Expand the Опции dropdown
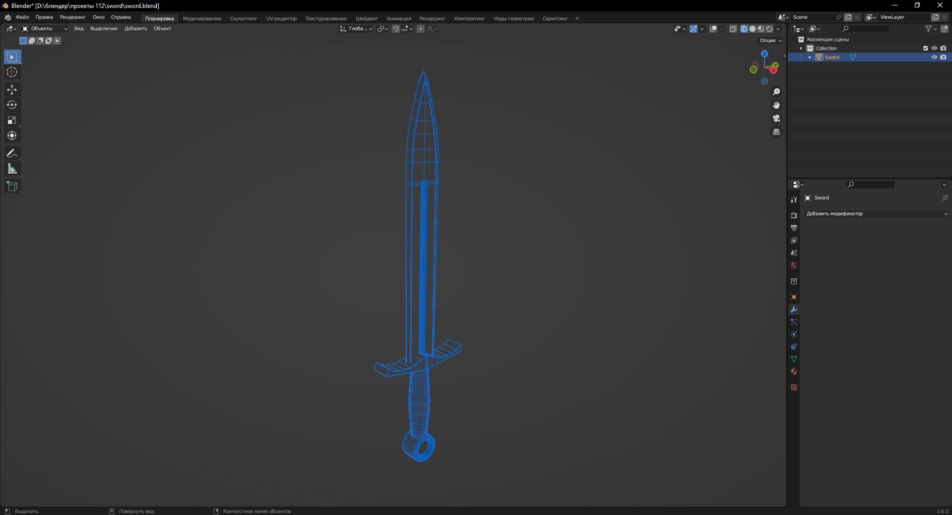The width and height of the screenshot is (952, 515). (x=770, y=41)
